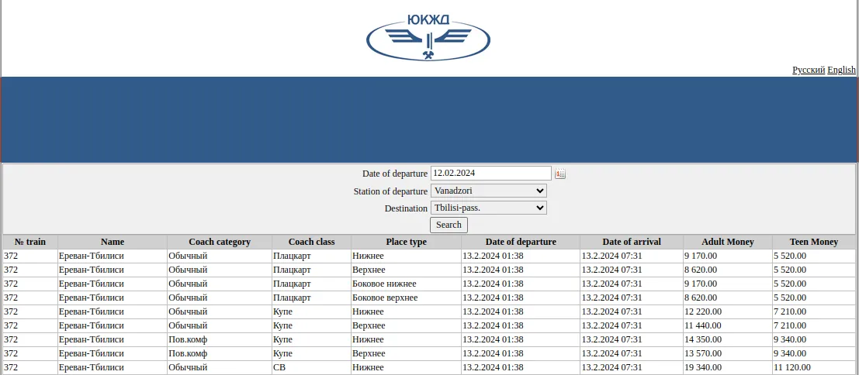Image resolution: width=859 pixels, height=375 pixels.
Task: Switch language to Русский
Action: point(808,70)
